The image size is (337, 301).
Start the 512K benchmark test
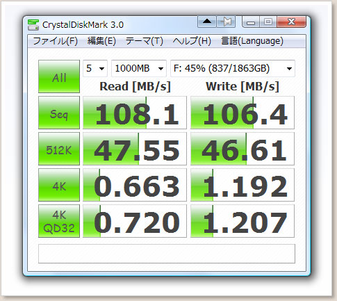[59, 149]
